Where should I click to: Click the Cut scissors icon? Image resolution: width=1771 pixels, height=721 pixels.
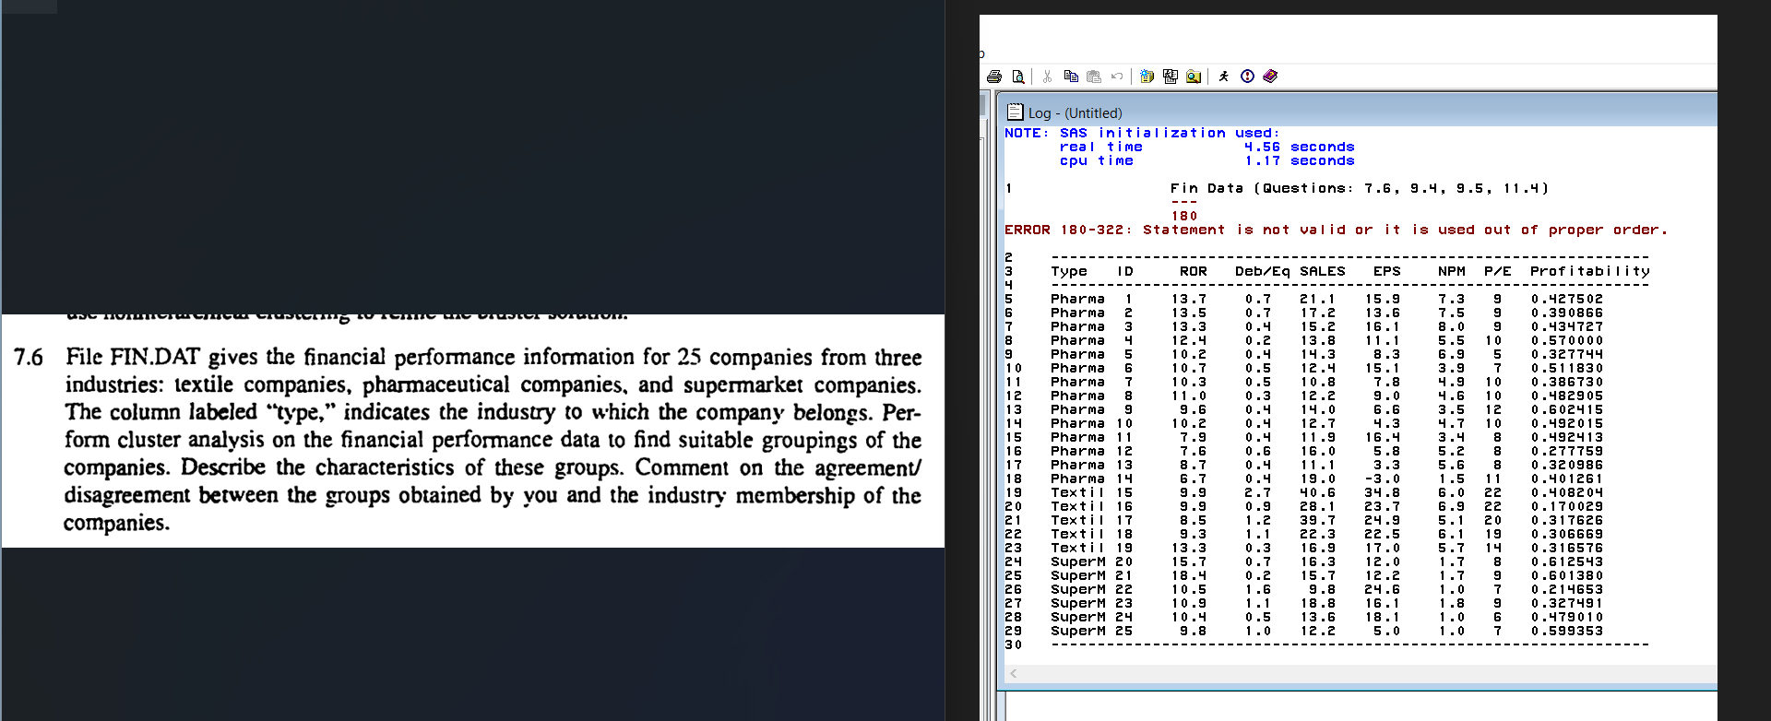[1047, 77]
